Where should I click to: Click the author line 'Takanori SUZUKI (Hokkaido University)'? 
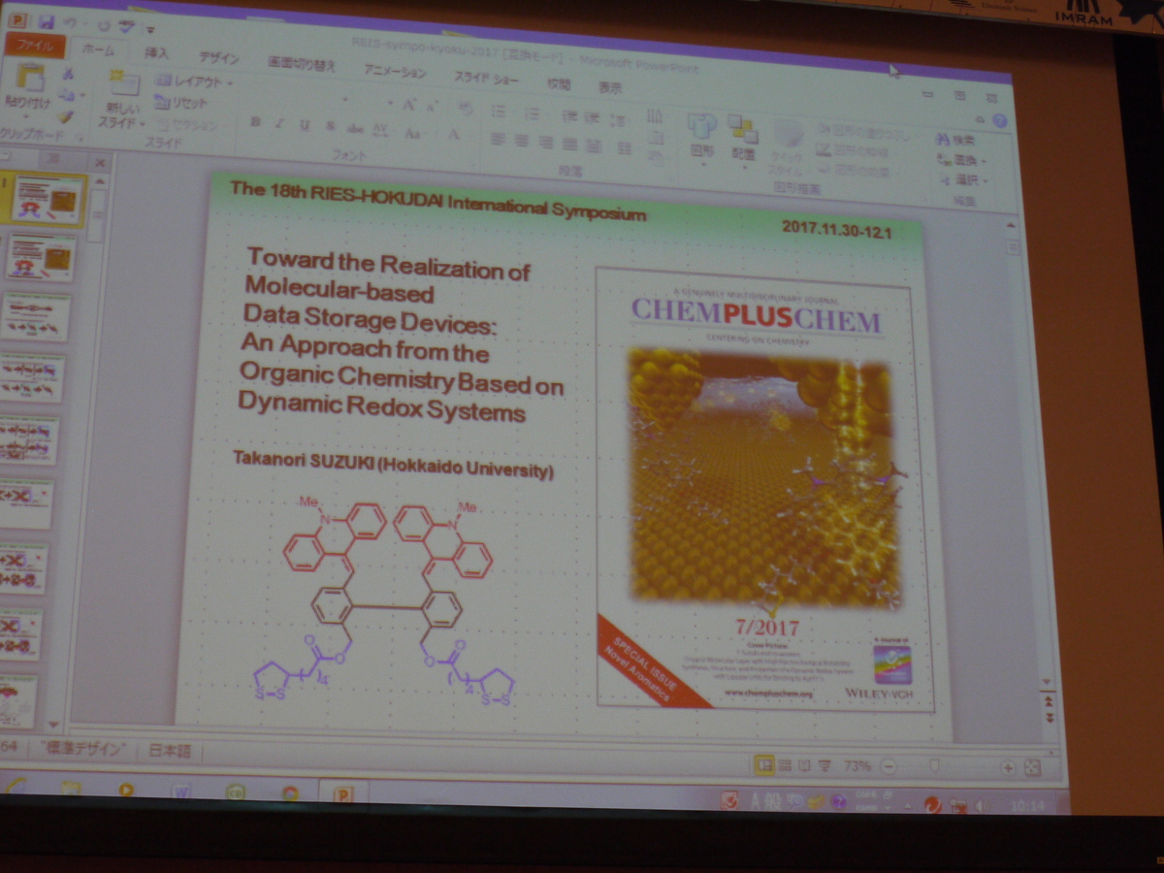(393, 465)
